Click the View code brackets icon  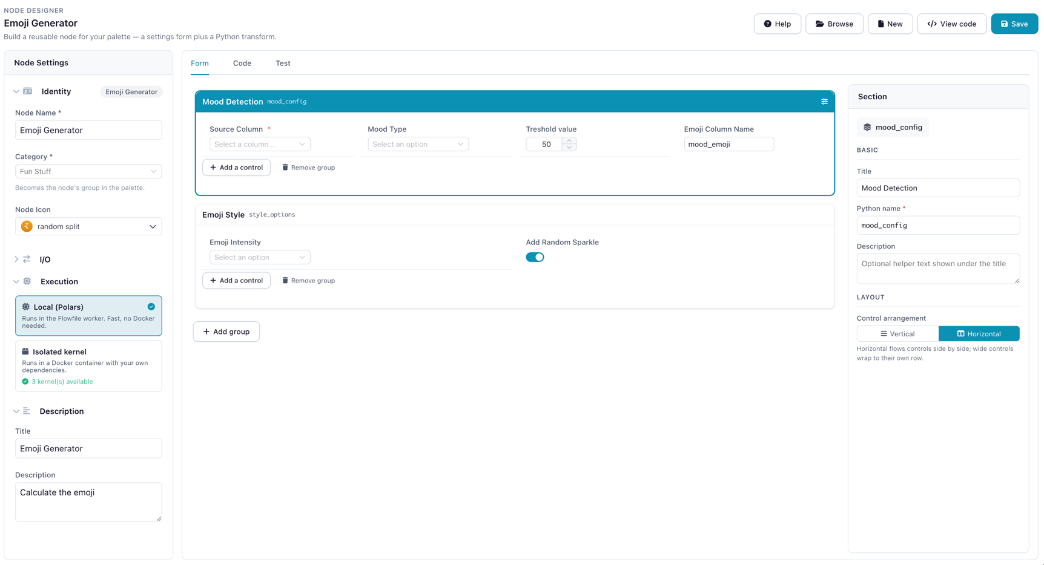(x=932, y=24)
